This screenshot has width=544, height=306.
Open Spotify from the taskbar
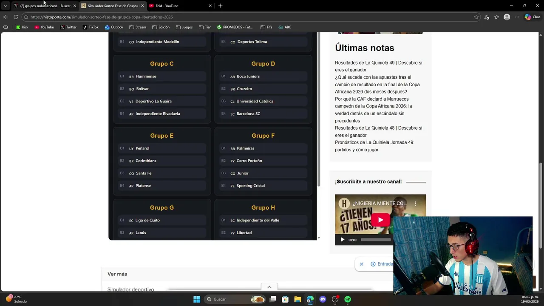[348, 299]
